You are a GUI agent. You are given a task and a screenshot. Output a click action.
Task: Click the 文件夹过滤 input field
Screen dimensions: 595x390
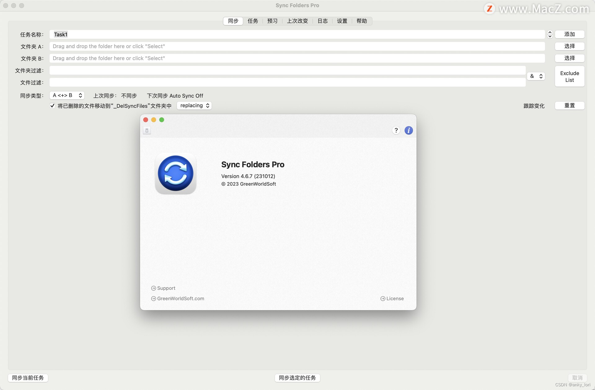[x=288, y=71]
